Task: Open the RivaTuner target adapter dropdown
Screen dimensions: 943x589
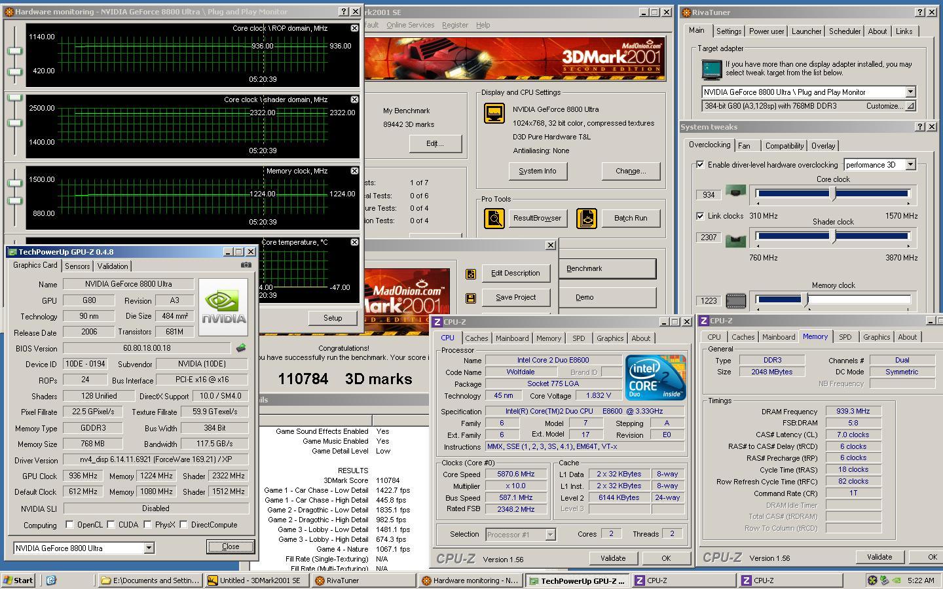Action: pyautogui.click(x=910, y=92)
